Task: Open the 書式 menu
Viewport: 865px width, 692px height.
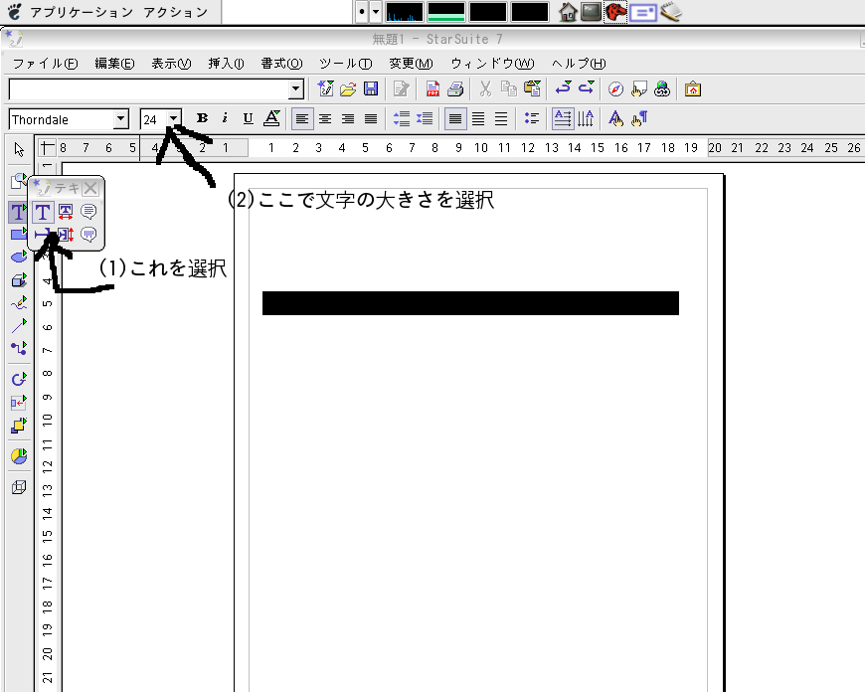Action: coord(280,63)
